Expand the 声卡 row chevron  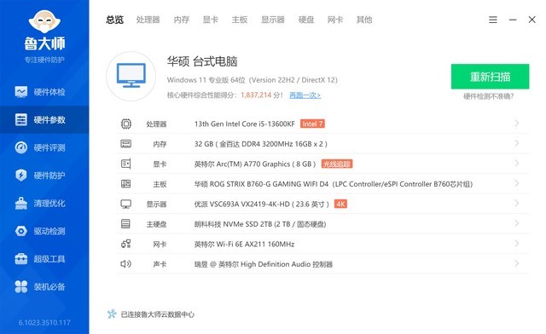pos(517,263)
